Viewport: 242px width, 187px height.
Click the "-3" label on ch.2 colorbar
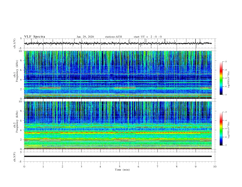click(x=226, y=112)
